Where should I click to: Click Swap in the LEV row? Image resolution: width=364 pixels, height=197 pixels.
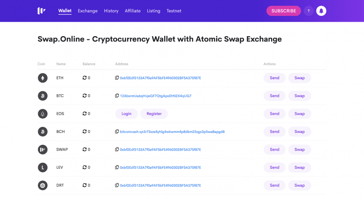pos(300,167)
